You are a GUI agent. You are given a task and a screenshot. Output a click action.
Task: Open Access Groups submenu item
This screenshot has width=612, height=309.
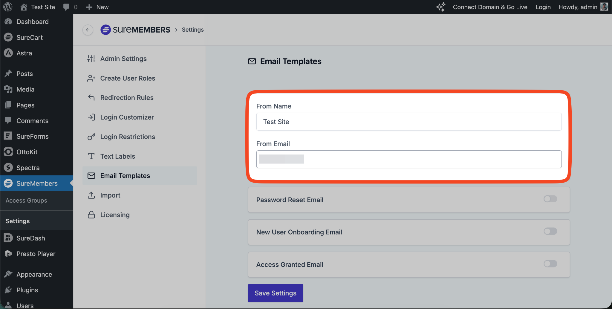[x=26, y=201]
